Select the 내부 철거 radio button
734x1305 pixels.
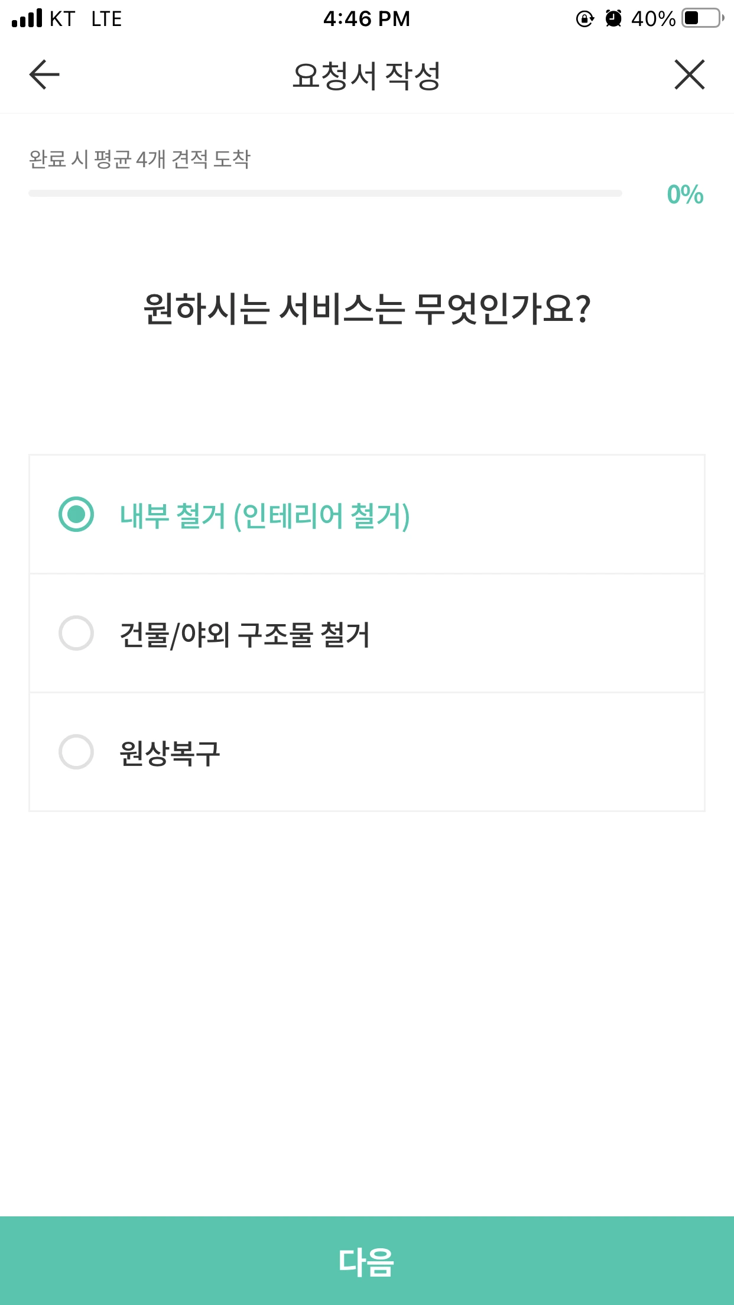coord(76,514)
